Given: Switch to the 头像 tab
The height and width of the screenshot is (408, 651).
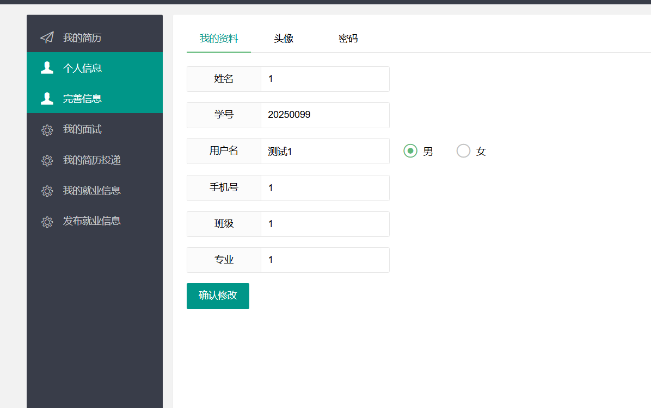Looking at the screenshot, I should tap(284, 39).
